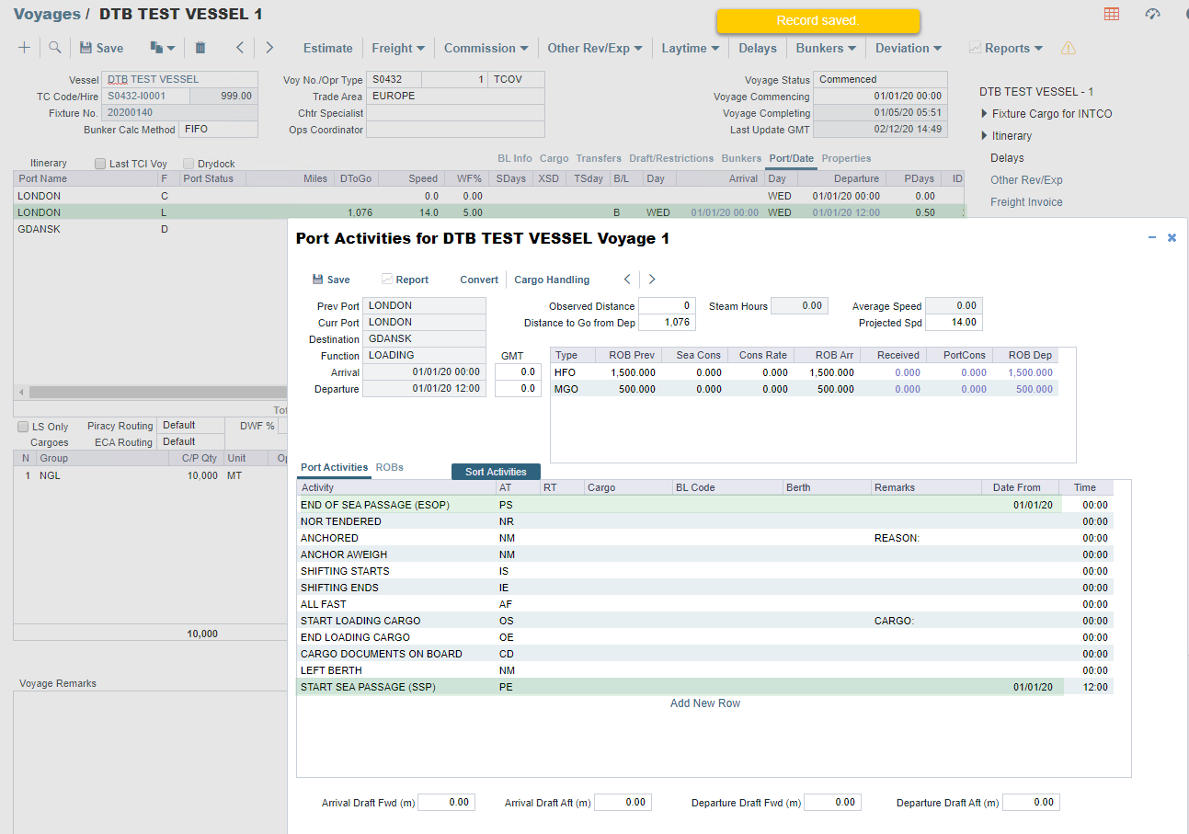
Task: Click the Add New Row link
Action: coord(704,703)
